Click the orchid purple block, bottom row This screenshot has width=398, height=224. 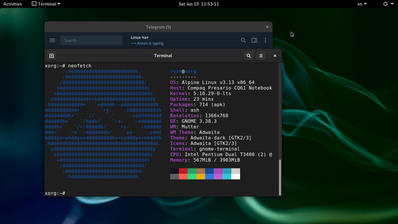click(218, 177)
